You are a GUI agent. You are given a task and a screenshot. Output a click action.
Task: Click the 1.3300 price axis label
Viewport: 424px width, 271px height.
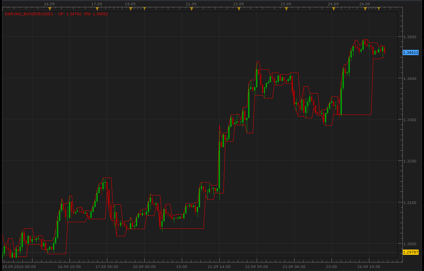pyautogui.click(x=410, y=120)
